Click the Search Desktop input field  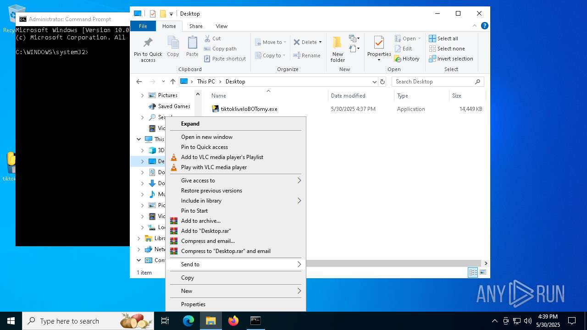[x=438, y=82]
